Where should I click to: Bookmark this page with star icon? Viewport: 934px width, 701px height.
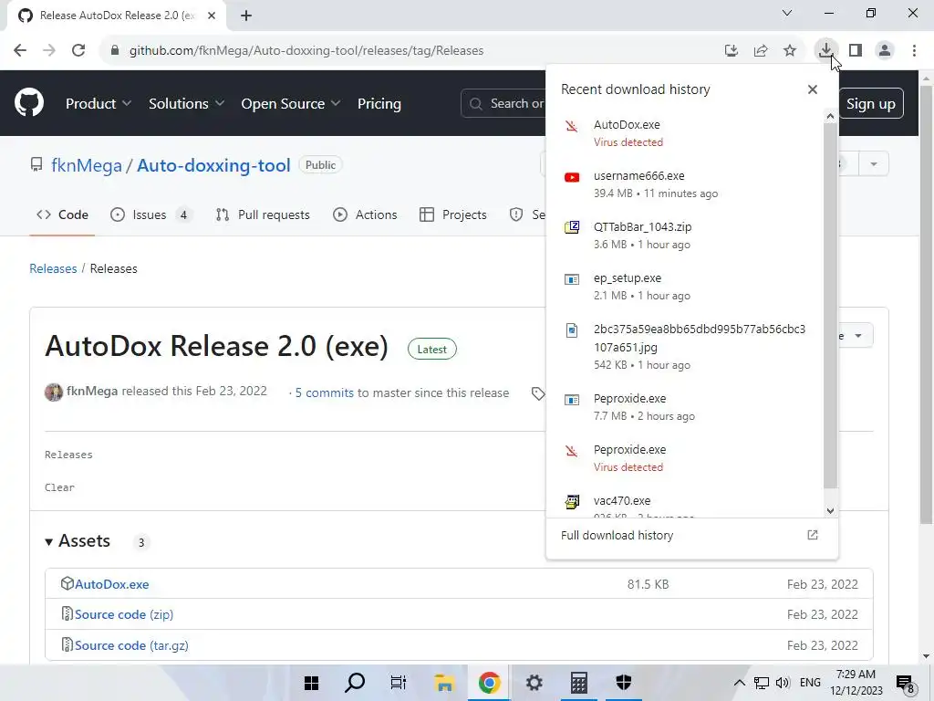click(790, 51)
